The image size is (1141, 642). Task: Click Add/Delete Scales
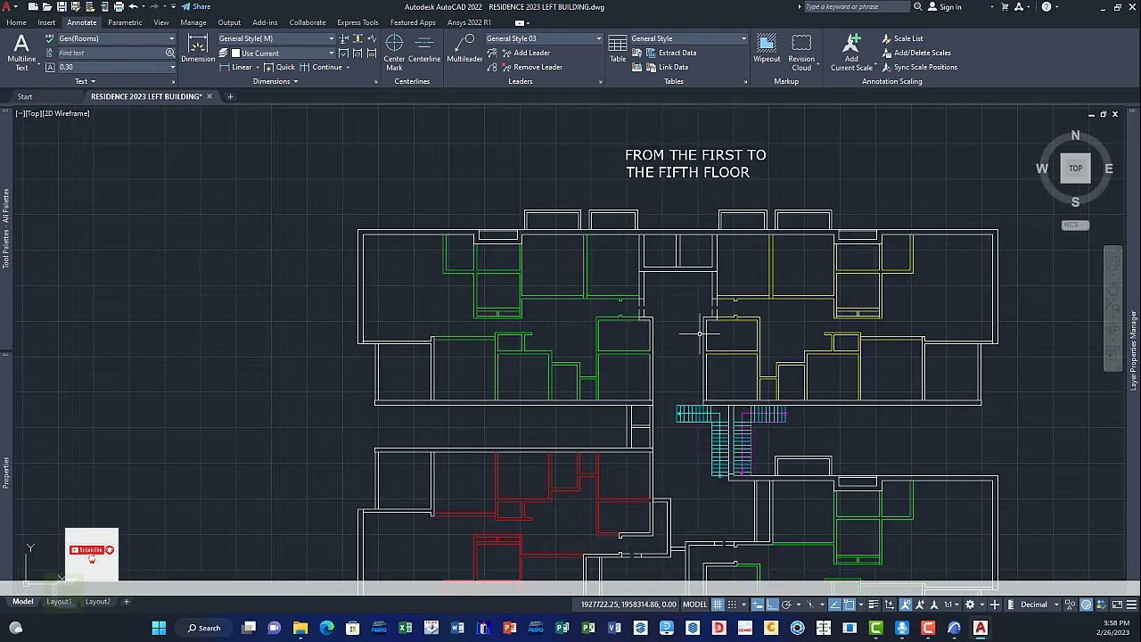(915, 53)
